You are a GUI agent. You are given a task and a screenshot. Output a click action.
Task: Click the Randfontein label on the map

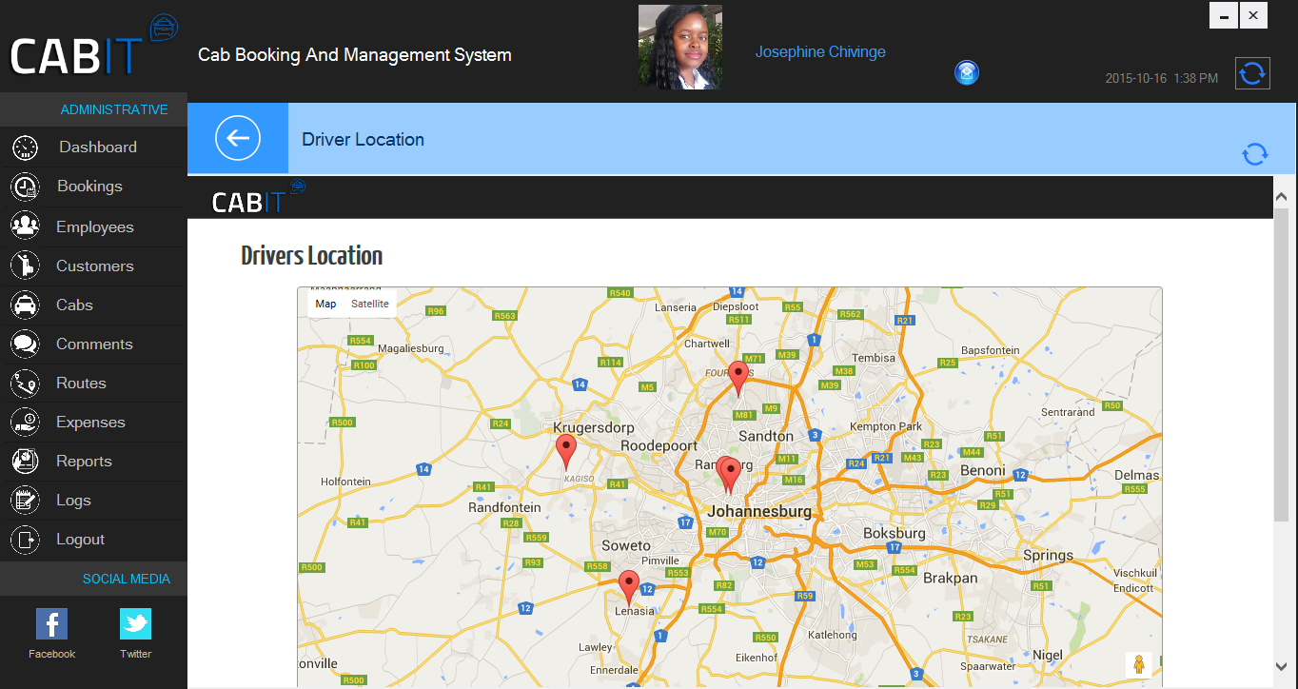coord(504,507)
